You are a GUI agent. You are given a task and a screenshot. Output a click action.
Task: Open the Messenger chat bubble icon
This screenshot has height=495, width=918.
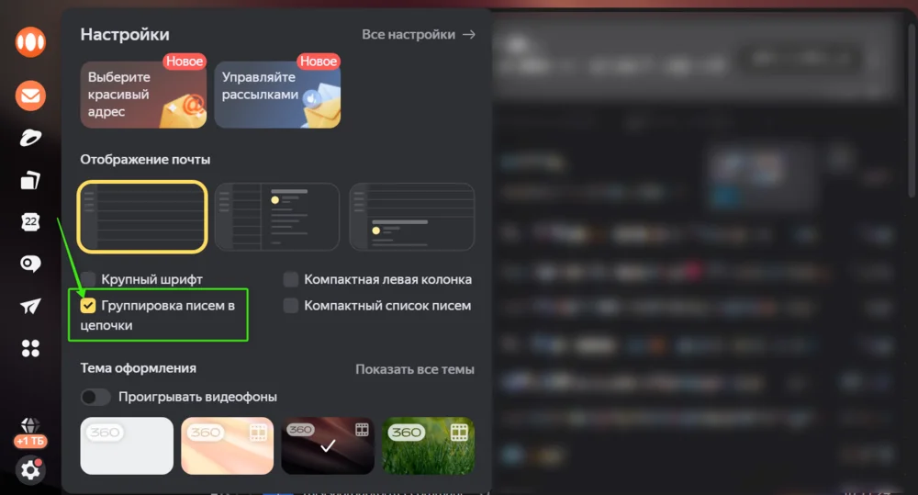tap(30, 264)
